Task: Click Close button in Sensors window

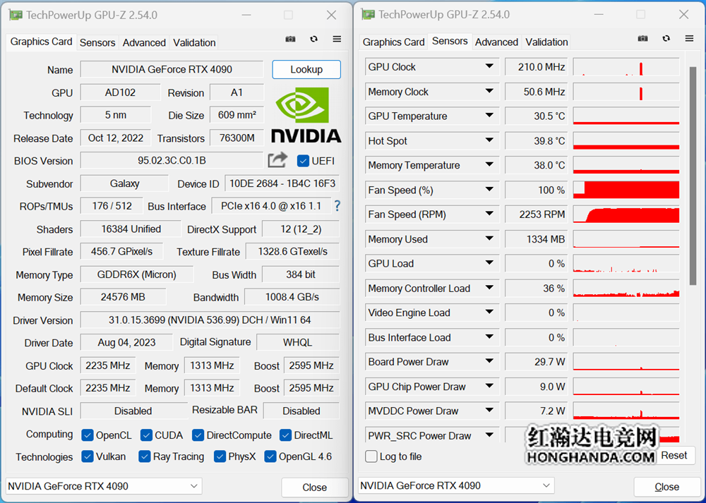Action: (x=667, y=487)
